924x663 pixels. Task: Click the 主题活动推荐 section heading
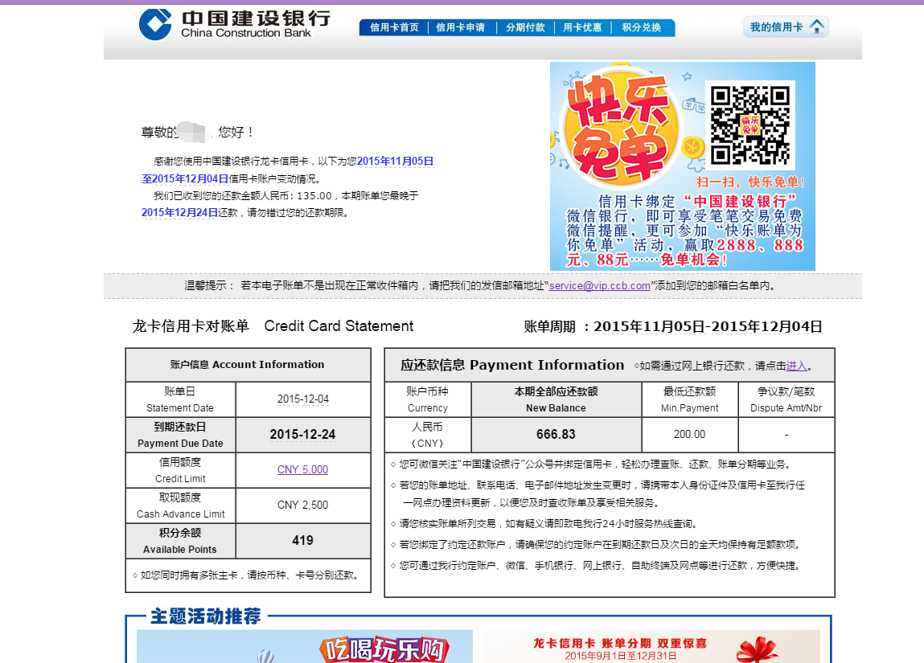[x=206, y=616]
